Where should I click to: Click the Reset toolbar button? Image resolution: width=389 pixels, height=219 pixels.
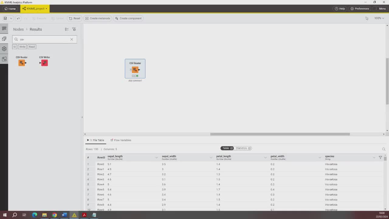(x=74, y=18)
